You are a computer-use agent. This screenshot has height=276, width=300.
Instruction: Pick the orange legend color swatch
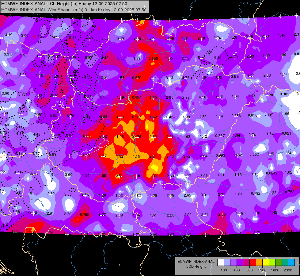tap(259, 262)
